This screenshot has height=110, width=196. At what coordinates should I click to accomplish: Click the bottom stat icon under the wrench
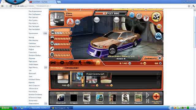[52, 55]
